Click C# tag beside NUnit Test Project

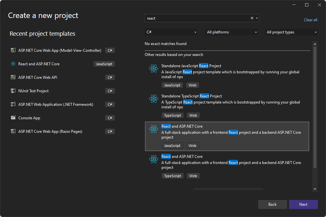[x=110, y=91]
